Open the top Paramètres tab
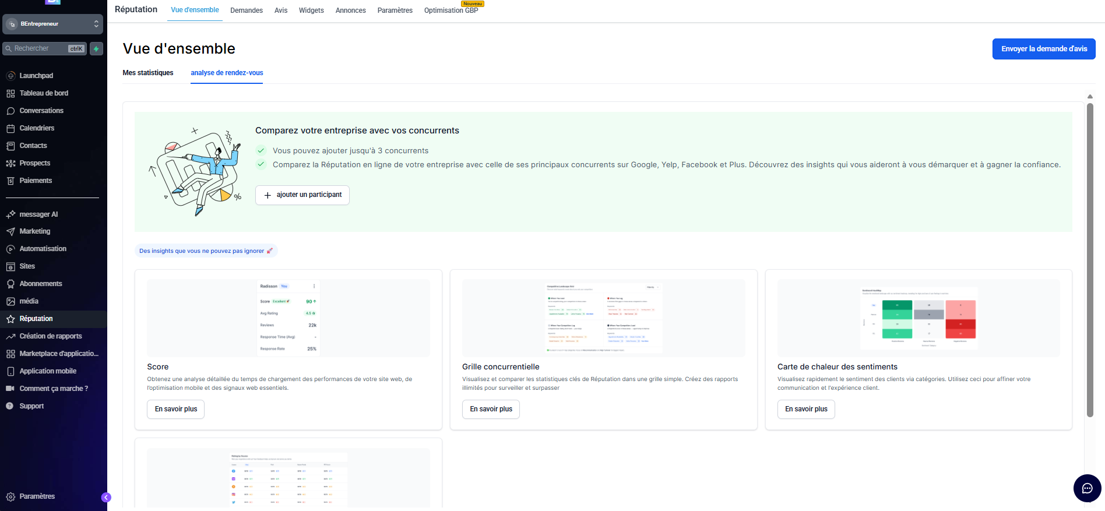 [395, 10]
